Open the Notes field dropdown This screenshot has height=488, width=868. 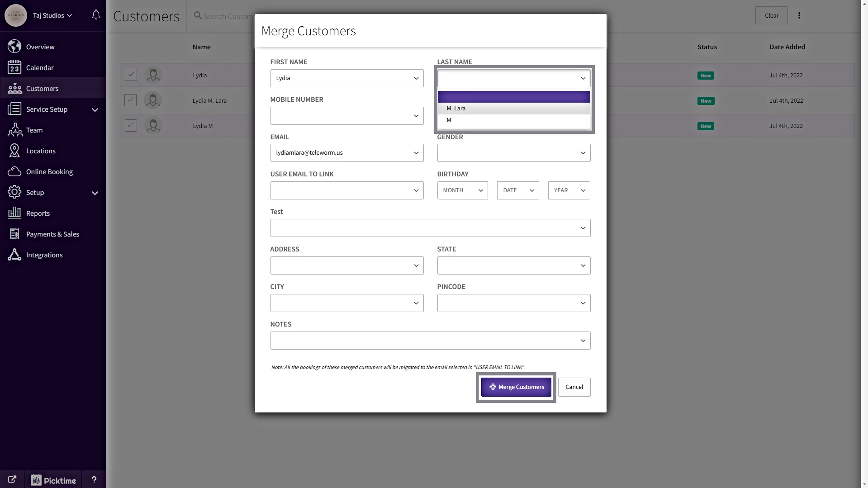click(x=430, y=341)
